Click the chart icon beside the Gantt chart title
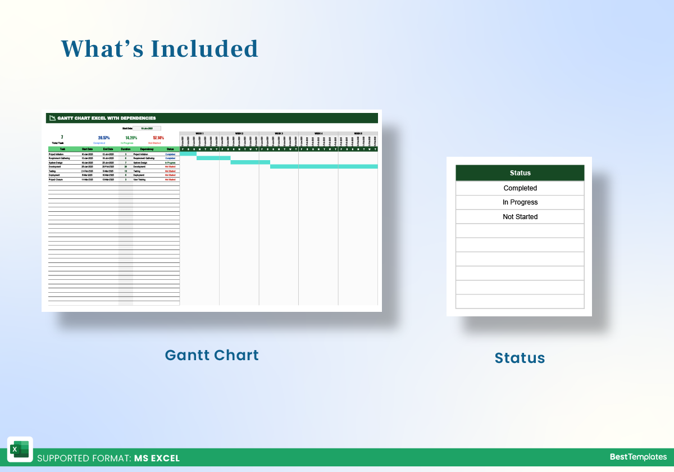Viewport: 674px width, 472px height. tap(52, 118)
